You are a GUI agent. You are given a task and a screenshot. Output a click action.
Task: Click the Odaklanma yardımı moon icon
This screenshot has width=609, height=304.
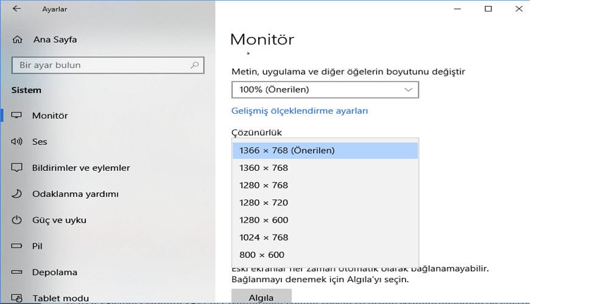[17, 194]
